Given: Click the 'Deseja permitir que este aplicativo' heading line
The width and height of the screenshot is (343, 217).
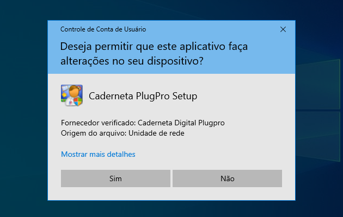Looking at the screenshot, I should click(154, 47).
